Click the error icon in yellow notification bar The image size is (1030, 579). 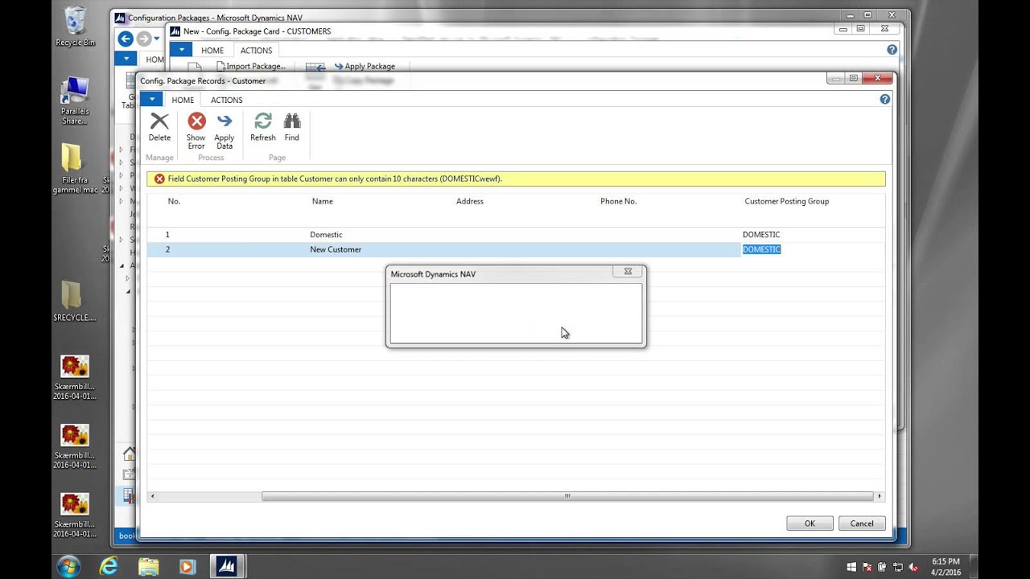pyautogui.click(x=159, y=179)
